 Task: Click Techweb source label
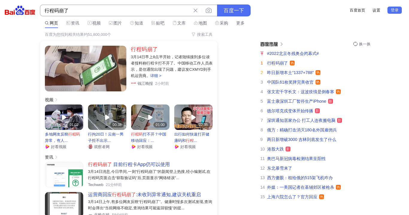(96, 185)
